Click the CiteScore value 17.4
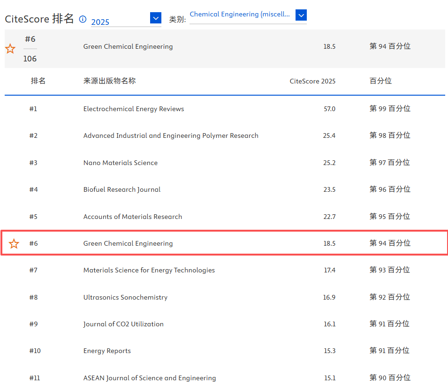 (x=330, y=270)
